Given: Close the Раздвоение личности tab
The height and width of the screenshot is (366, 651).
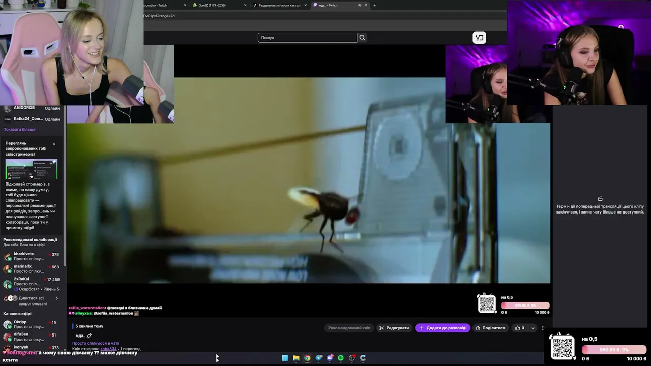Looking at the screenshot, I should pos(306,5).
